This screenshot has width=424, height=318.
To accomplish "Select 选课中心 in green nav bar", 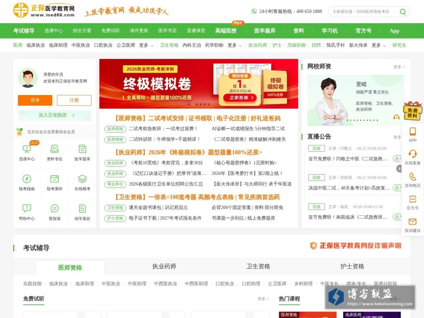I will [x=54, y=31].
